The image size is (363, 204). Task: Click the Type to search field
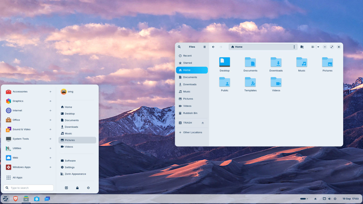[28, 188]
